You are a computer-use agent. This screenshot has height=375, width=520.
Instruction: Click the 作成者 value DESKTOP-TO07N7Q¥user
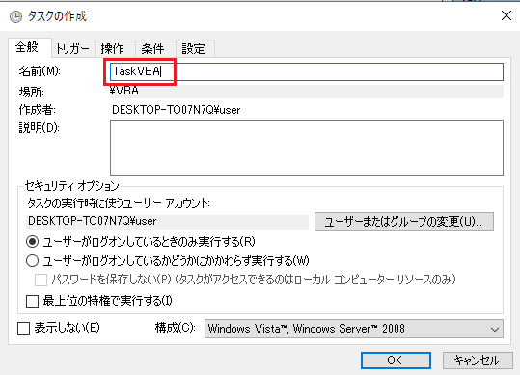(x=177, y=110)
